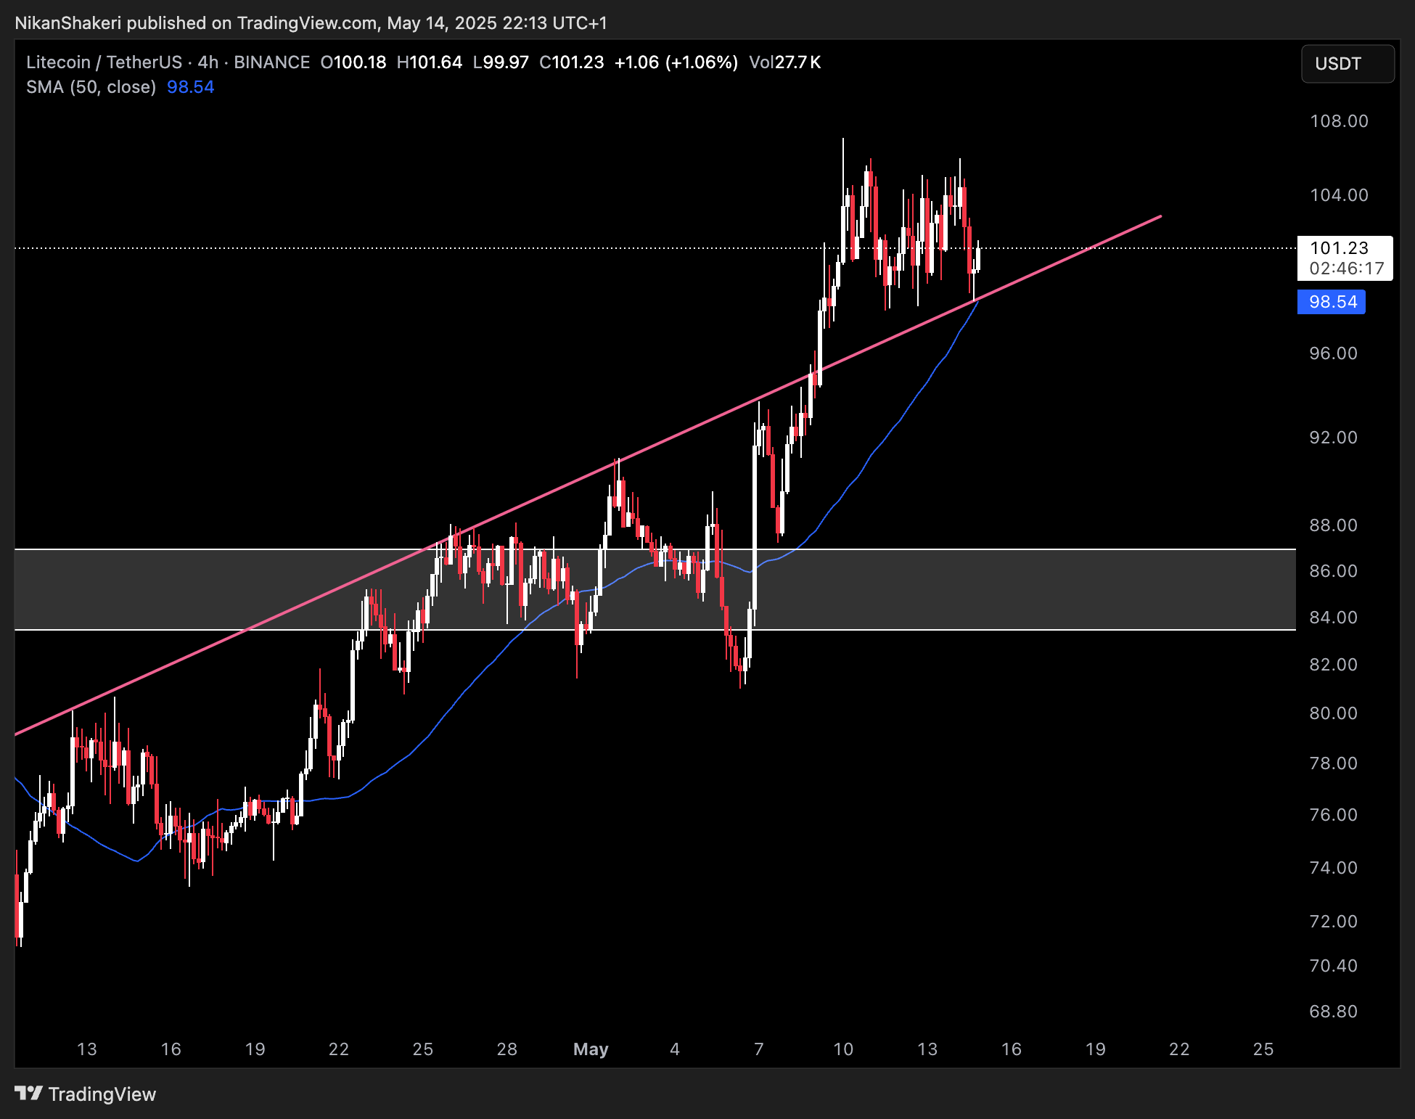
Task: Click the 86.00 price axis label
Action: point(1333,571)
